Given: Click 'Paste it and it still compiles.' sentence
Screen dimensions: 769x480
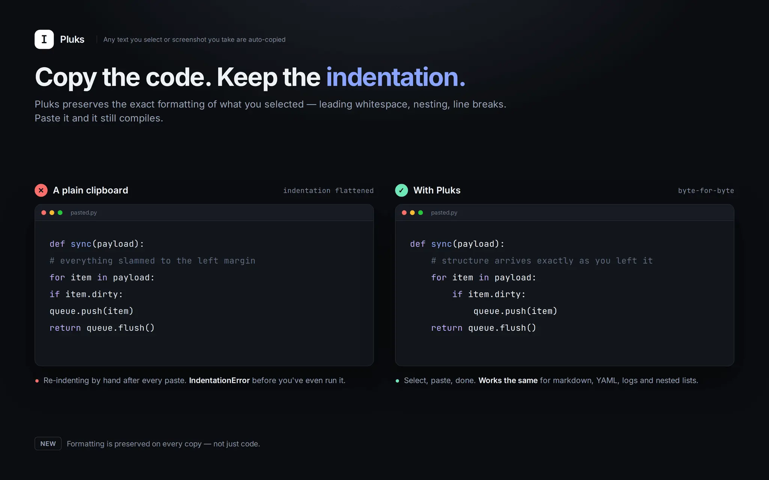Looking at the screenshot, I should coord(99,118).
